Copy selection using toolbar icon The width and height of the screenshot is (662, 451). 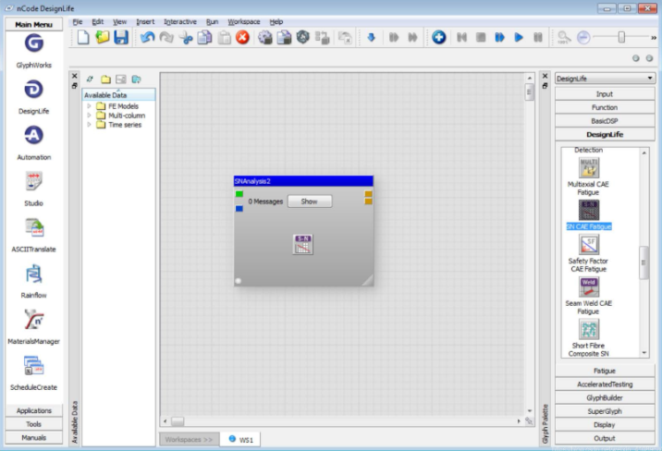coord(204,38)
